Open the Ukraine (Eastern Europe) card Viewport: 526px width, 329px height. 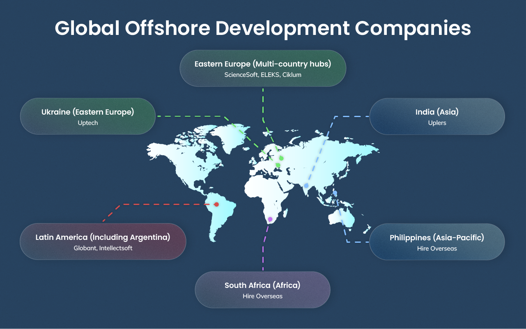pos(87,116)
